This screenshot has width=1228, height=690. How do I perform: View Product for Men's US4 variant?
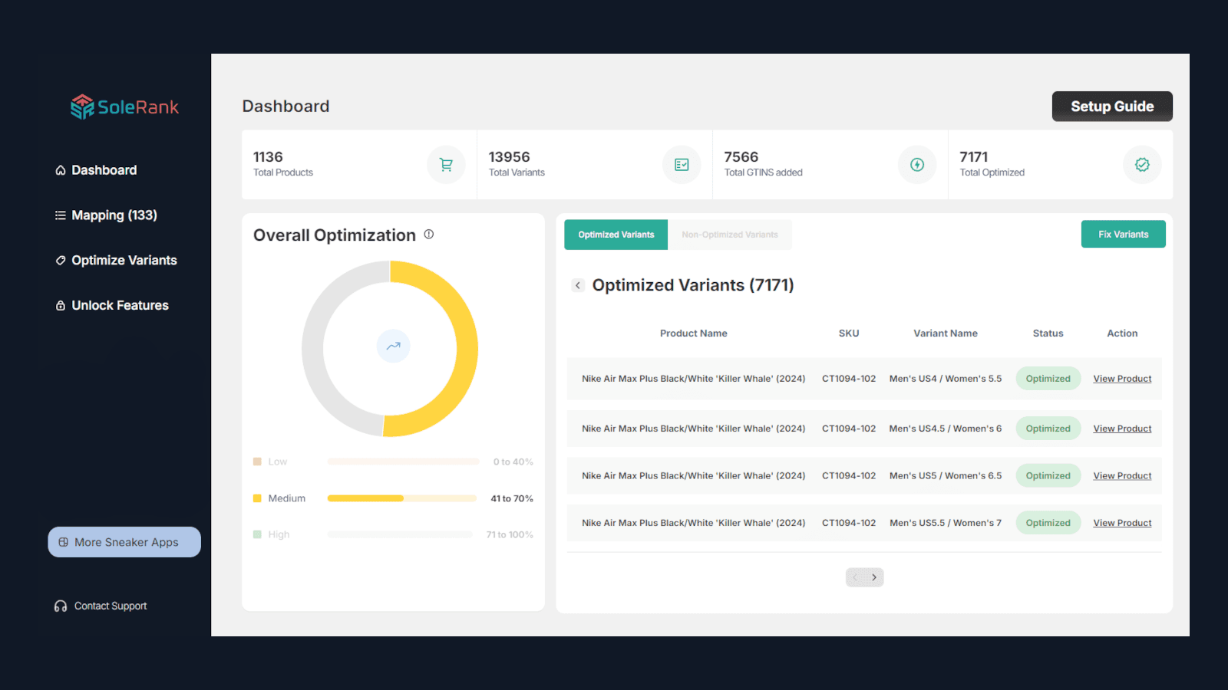click(1122, 378)
